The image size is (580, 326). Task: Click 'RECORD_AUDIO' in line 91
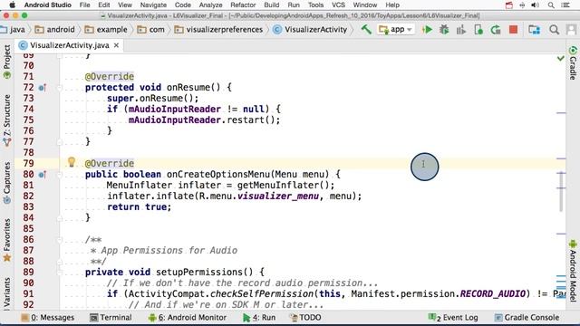(492, 293)
